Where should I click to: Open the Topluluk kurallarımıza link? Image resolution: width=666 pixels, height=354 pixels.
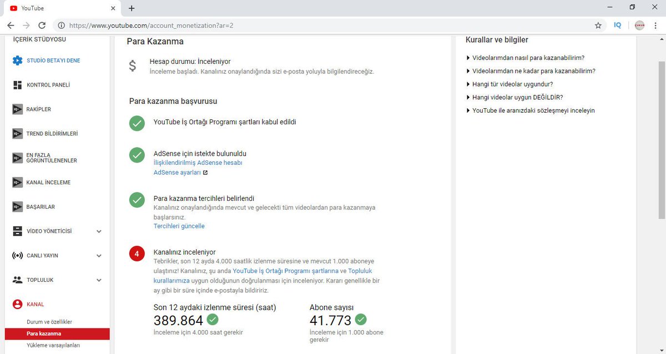(x=263, y=276)
